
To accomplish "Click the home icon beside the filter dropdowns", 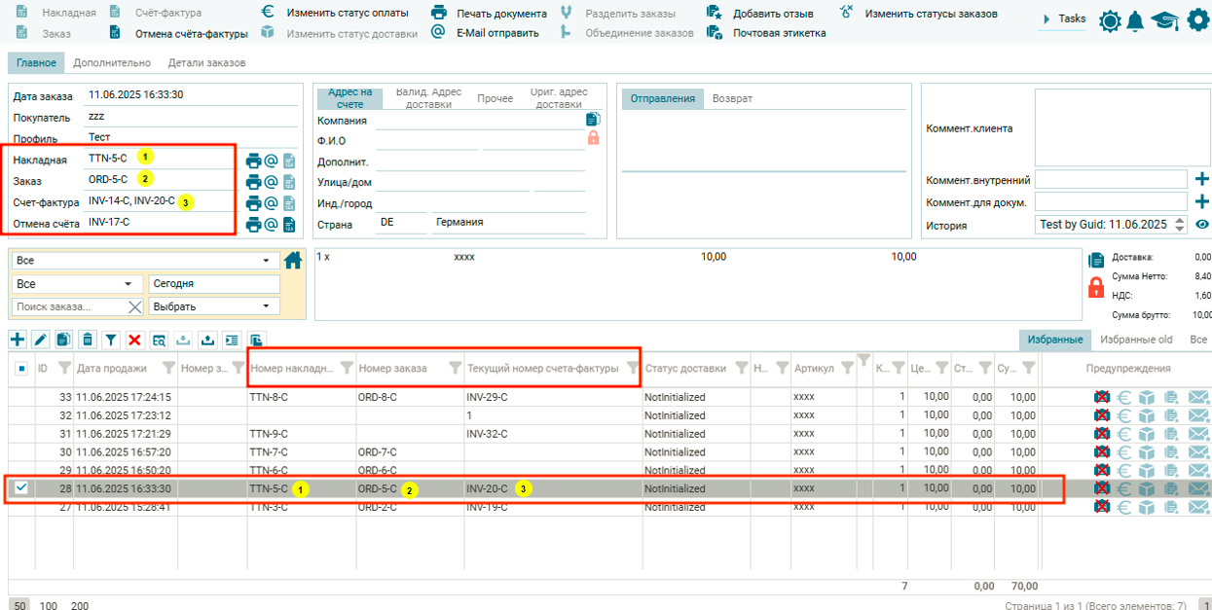I will (293, 261).
